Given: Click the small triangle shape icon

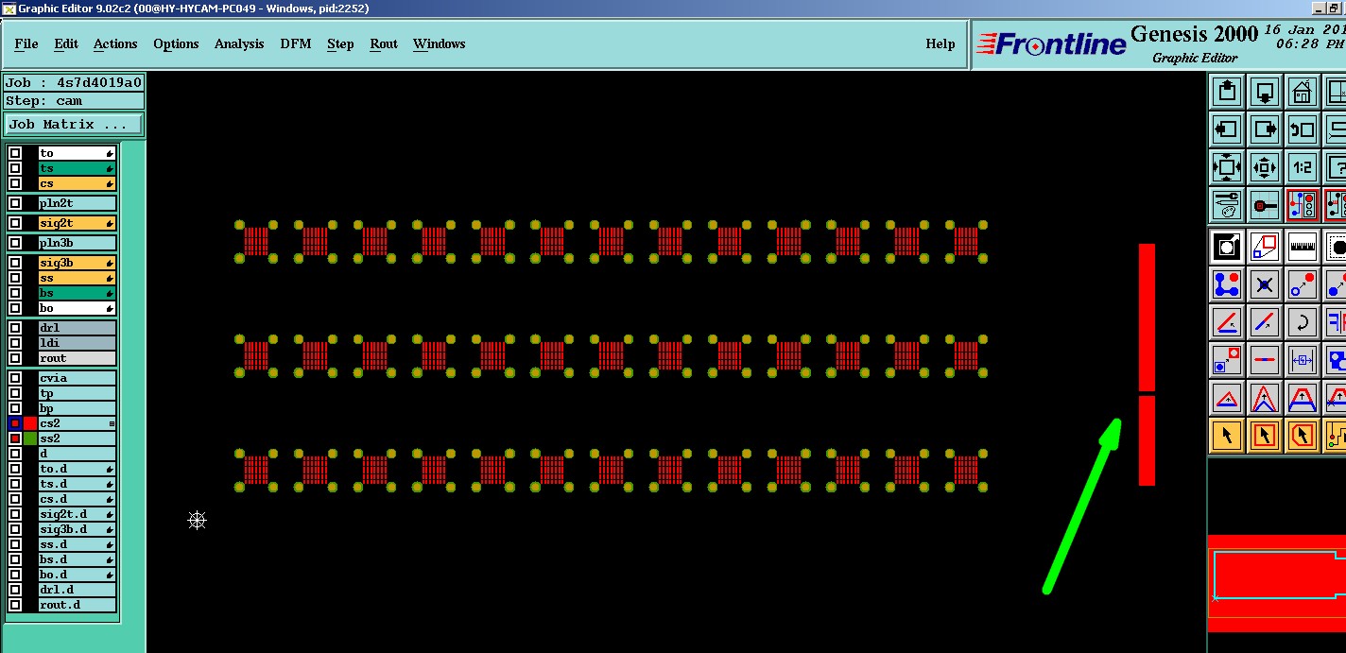Looking at the screenshot, I should 1227,398.
